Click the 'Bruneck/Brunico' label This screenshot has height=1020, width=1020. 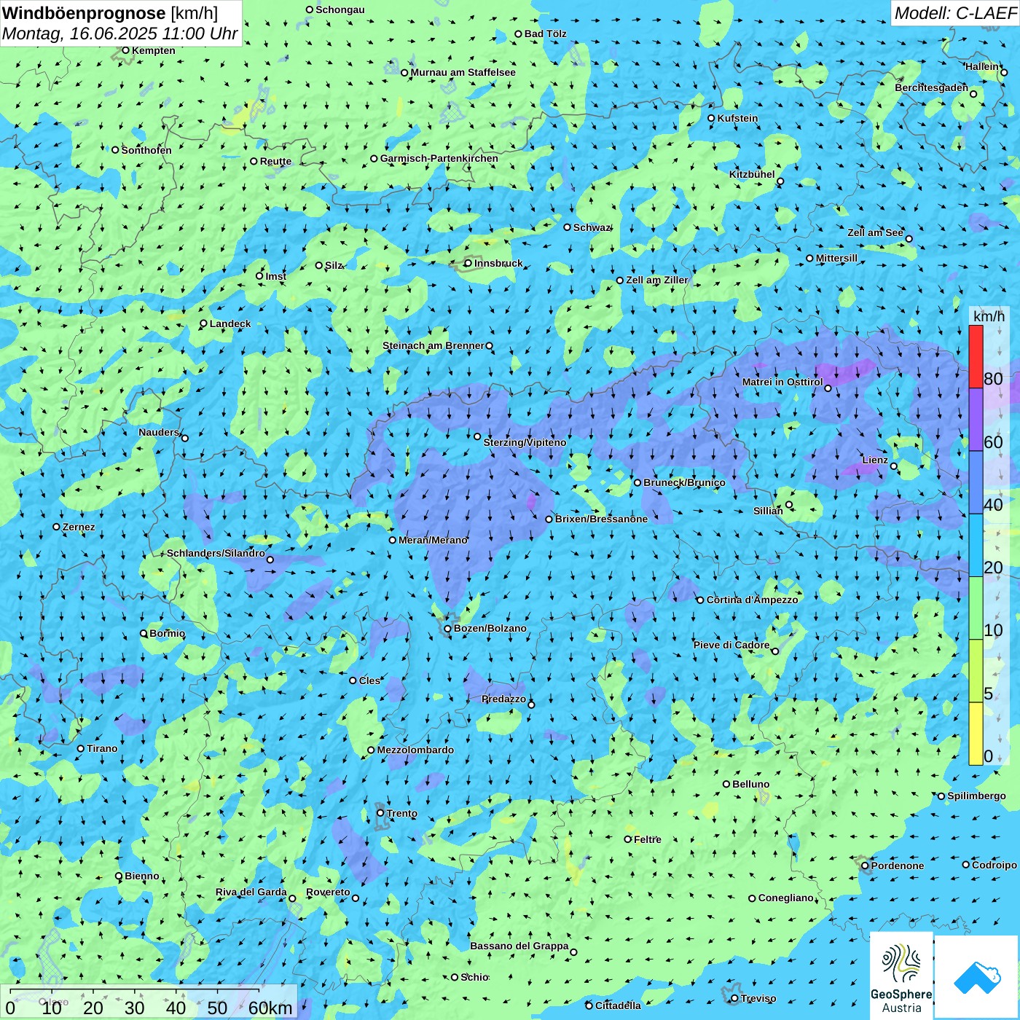pyautogui.click(x=684, y=482)
